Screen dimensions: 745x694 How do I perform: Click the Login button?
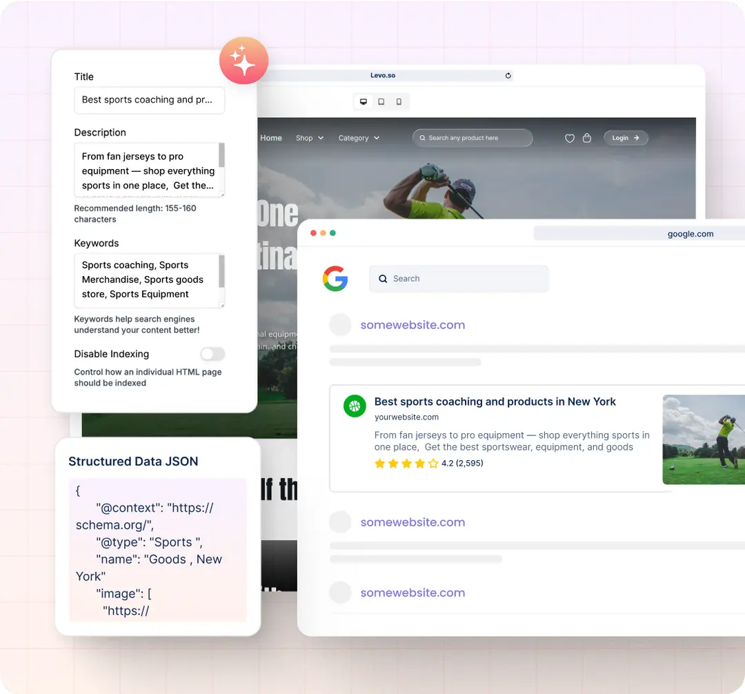(626, 138)
